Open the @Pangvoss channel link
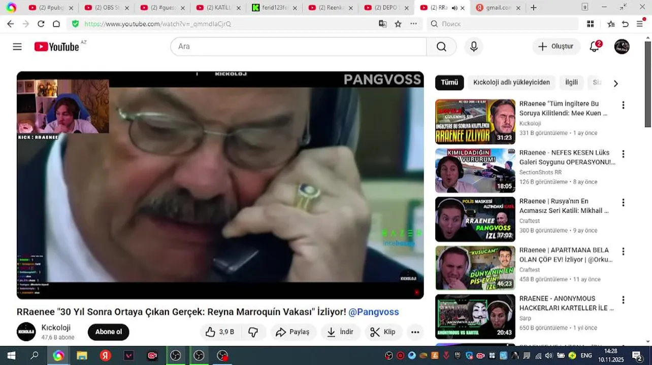Viewport: 652px width, 365px height. 374,312
